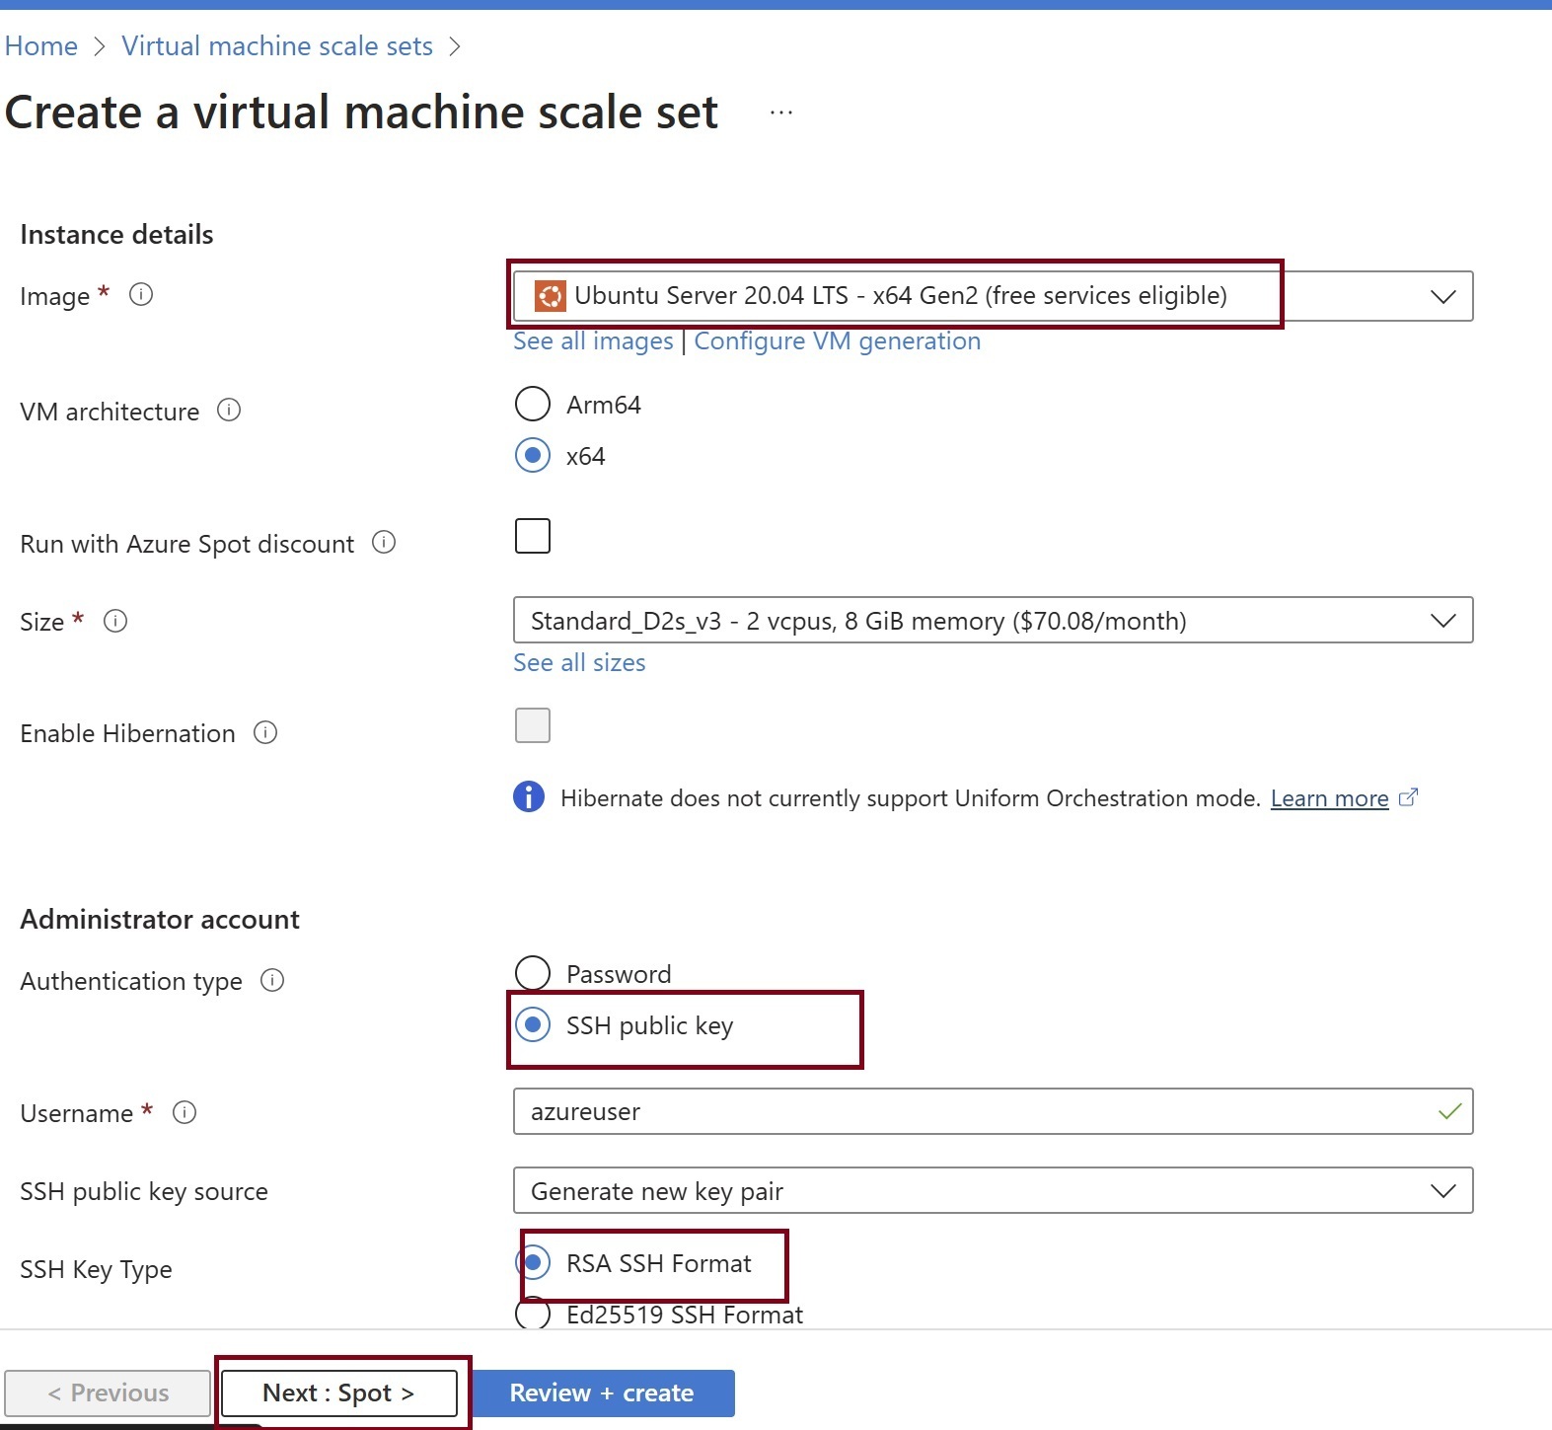Click the Username input field
Viewport: 1552px width, 1430px height.
pyautogui.click(x=977, y=1112)
